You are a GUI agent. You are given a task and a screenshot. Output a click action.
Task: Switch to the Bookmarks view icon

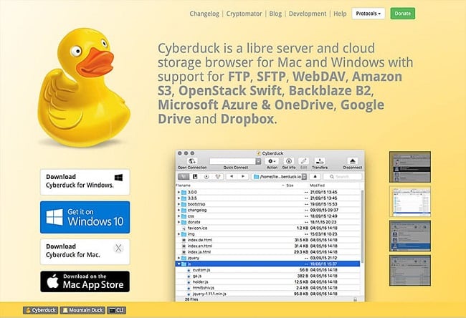(x=195, y=177)
